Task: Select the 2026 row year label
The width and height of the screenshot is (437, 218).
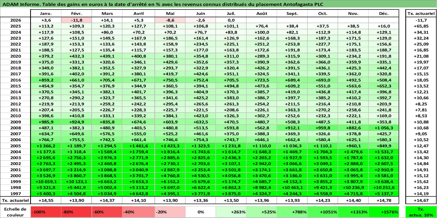Action: coord(15,20)
